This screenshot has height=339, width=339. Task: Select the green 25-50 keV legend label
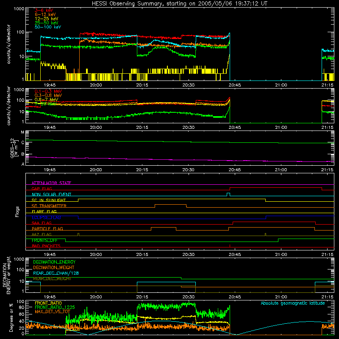tap(47, 23)
